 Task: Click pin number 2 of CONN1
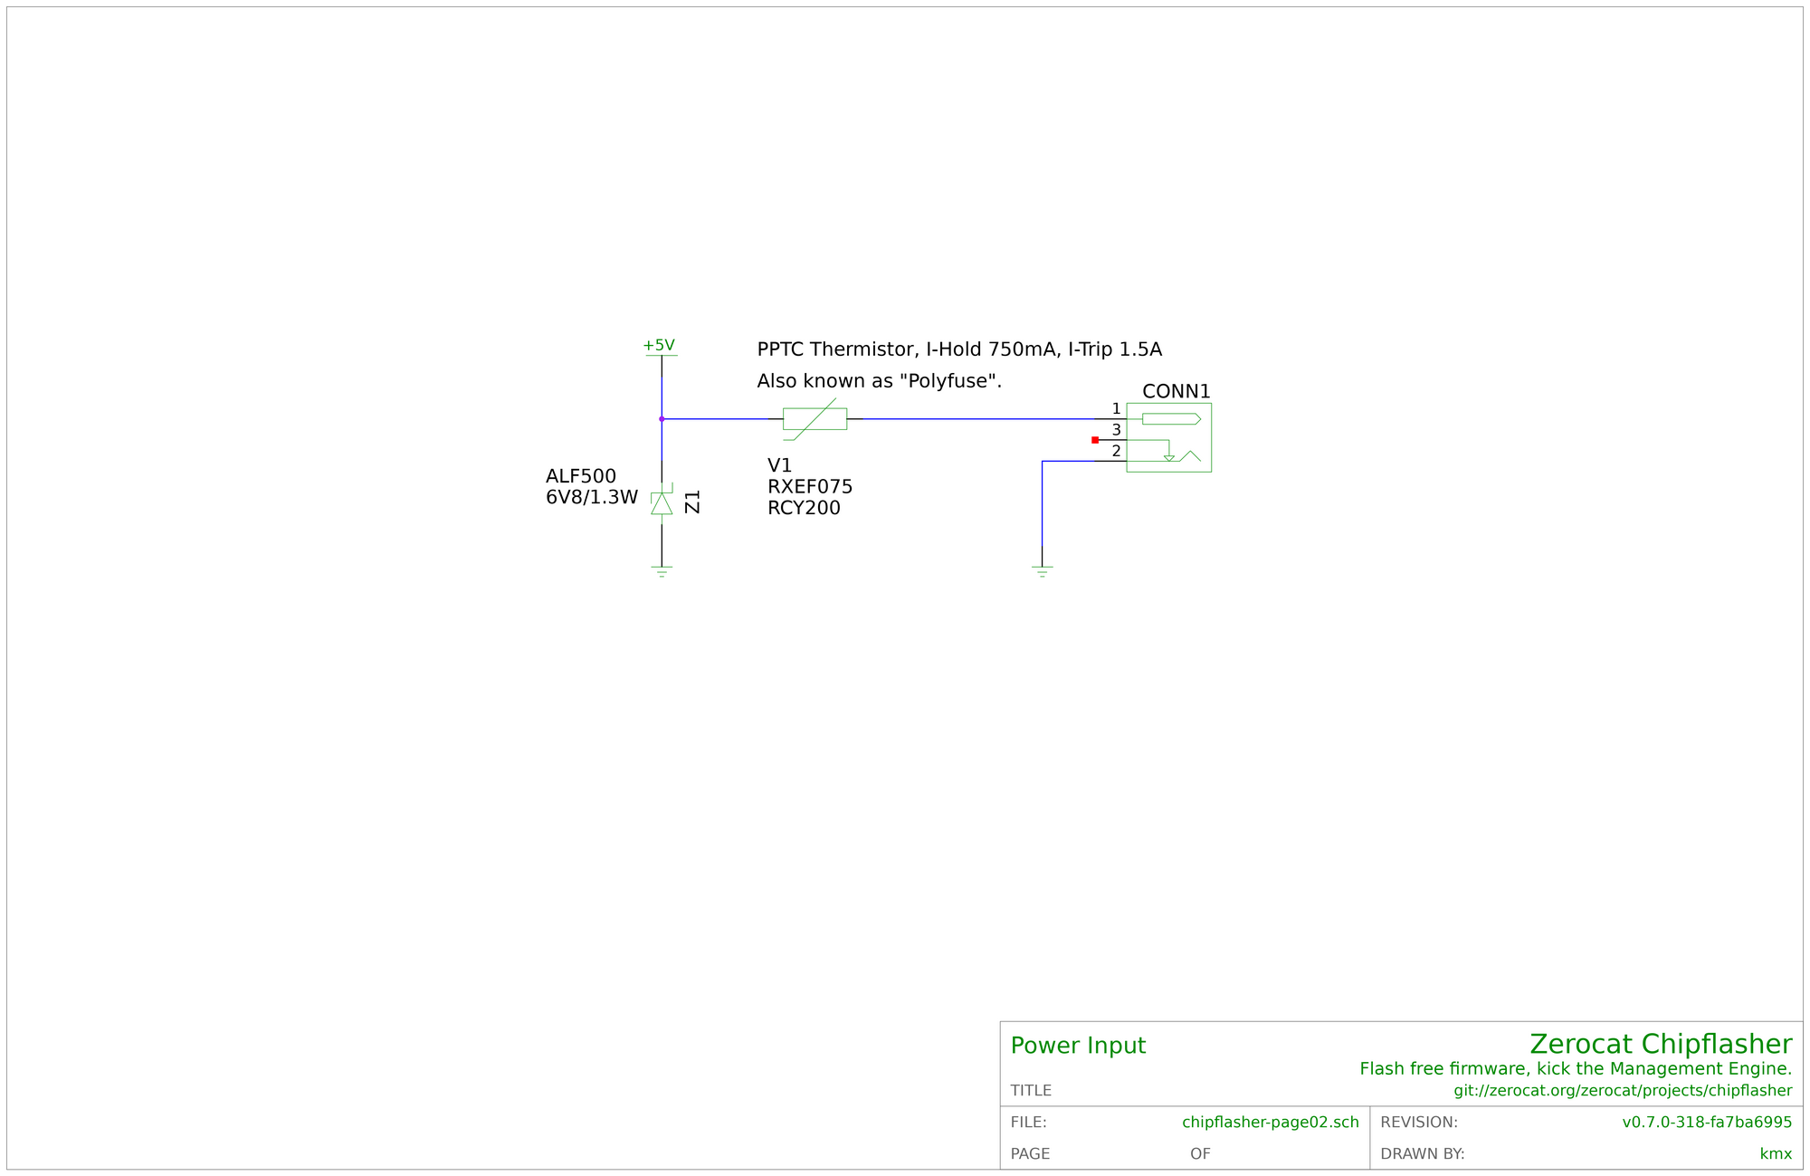[1116, 451]
